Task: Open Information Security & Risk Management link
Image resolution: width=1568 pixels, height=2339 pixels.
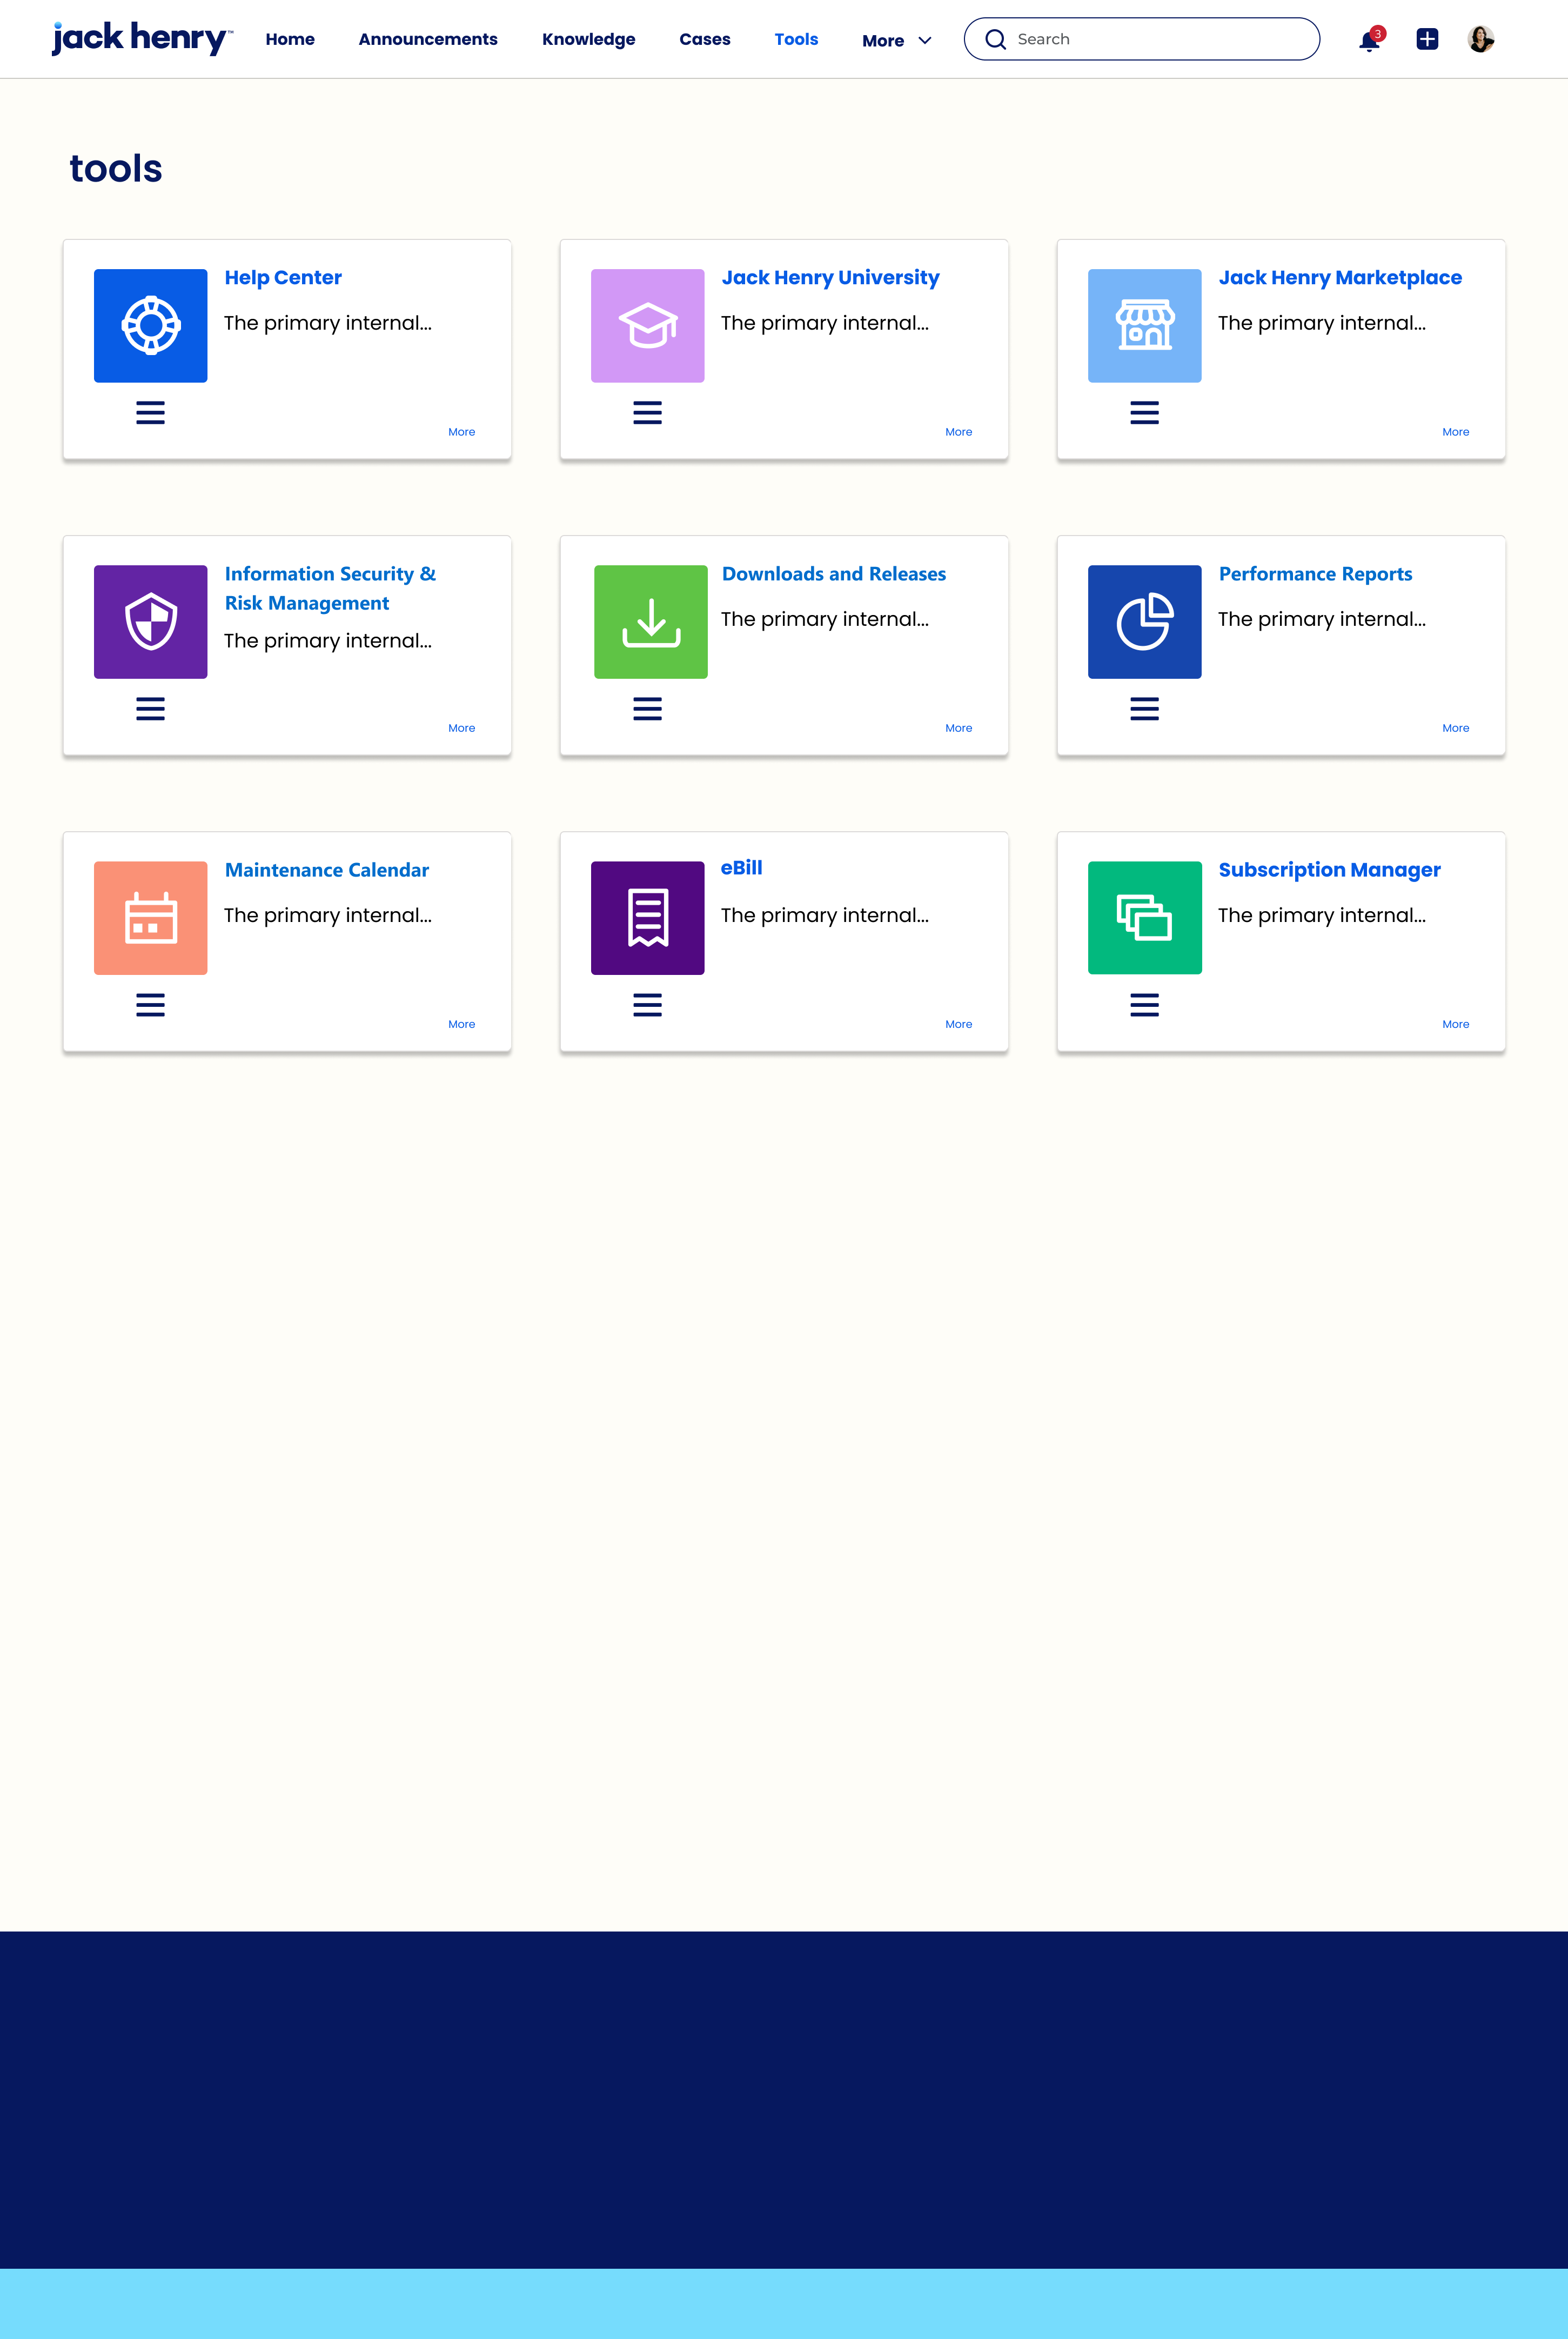Action: coord(330,588)
